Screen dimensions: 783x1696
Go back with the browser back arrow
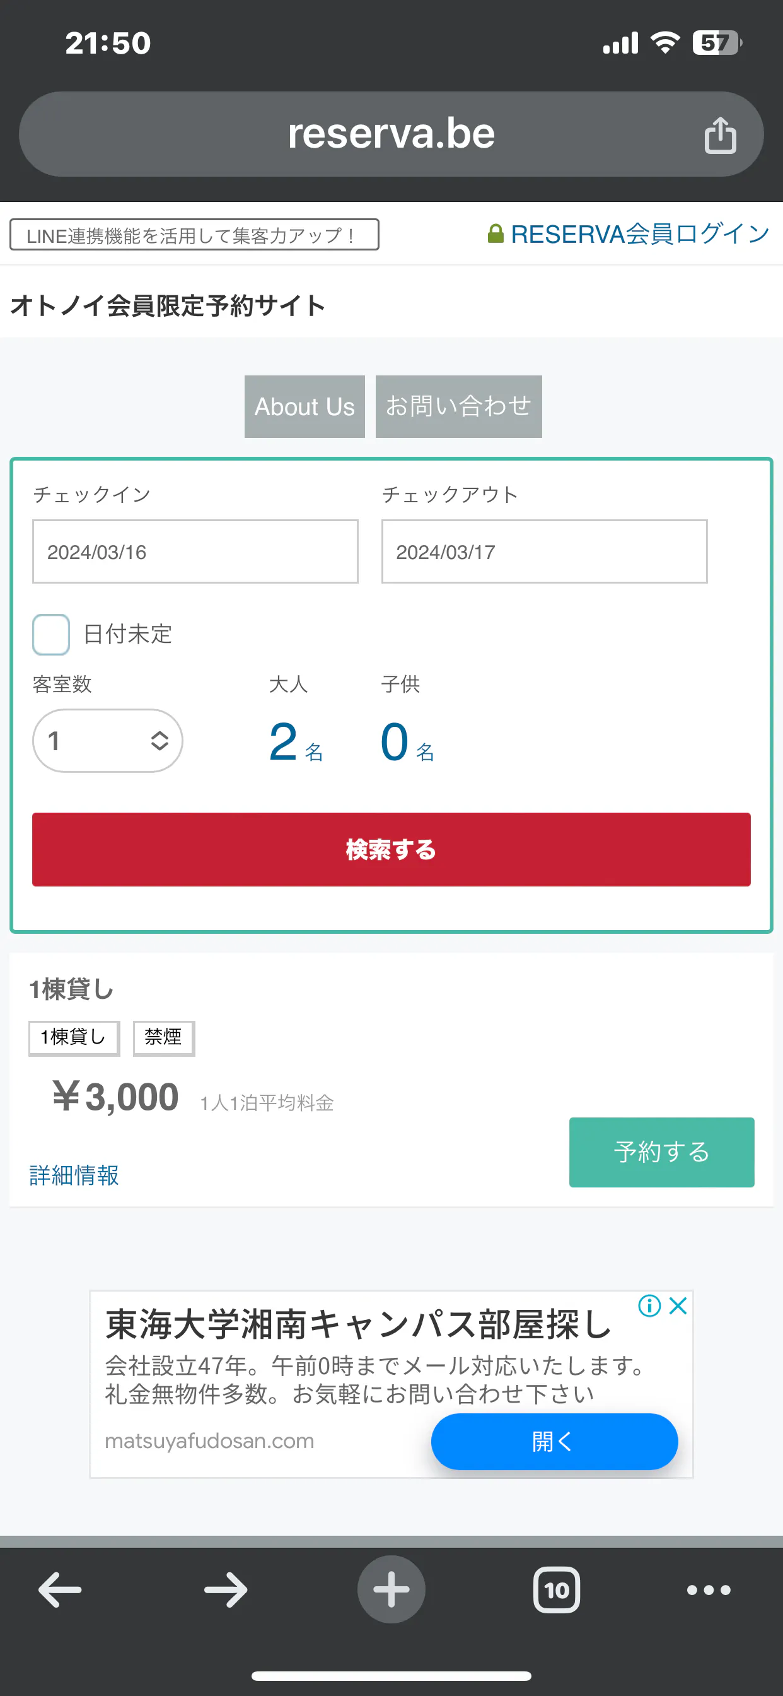coord(60,1589)
